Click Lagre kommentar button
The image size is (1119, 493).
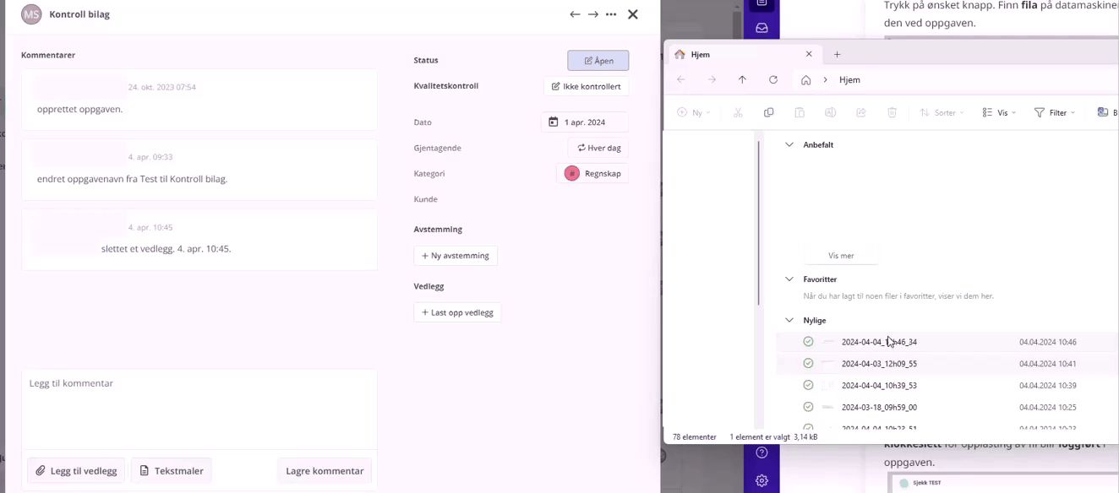coord(325,471)
